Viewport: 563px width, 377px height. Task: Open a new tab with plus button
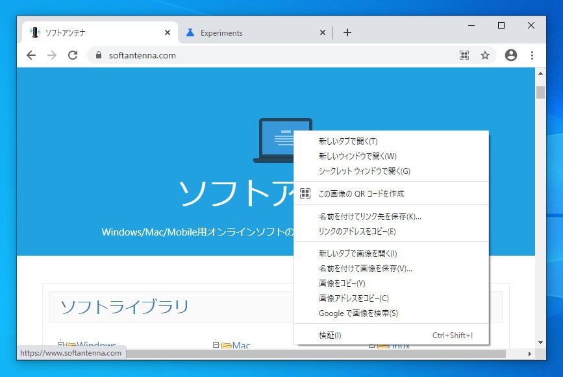347,32
